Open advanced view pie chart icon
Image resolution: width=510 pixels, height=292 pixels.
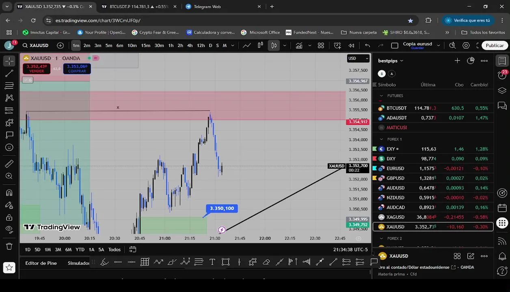coord(471,60)
